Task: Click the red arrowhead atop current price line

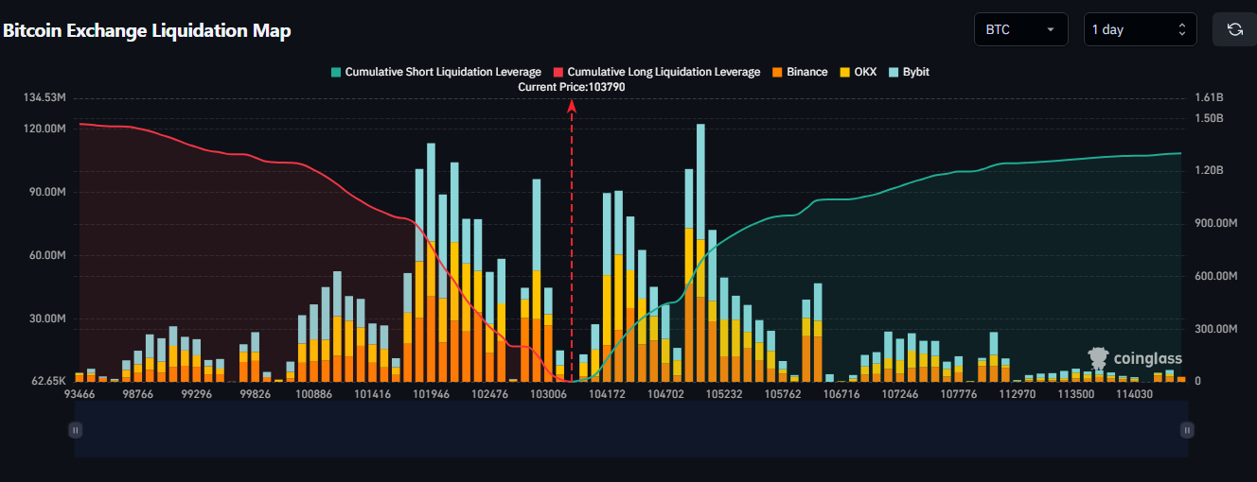Action: click(572, 106)
